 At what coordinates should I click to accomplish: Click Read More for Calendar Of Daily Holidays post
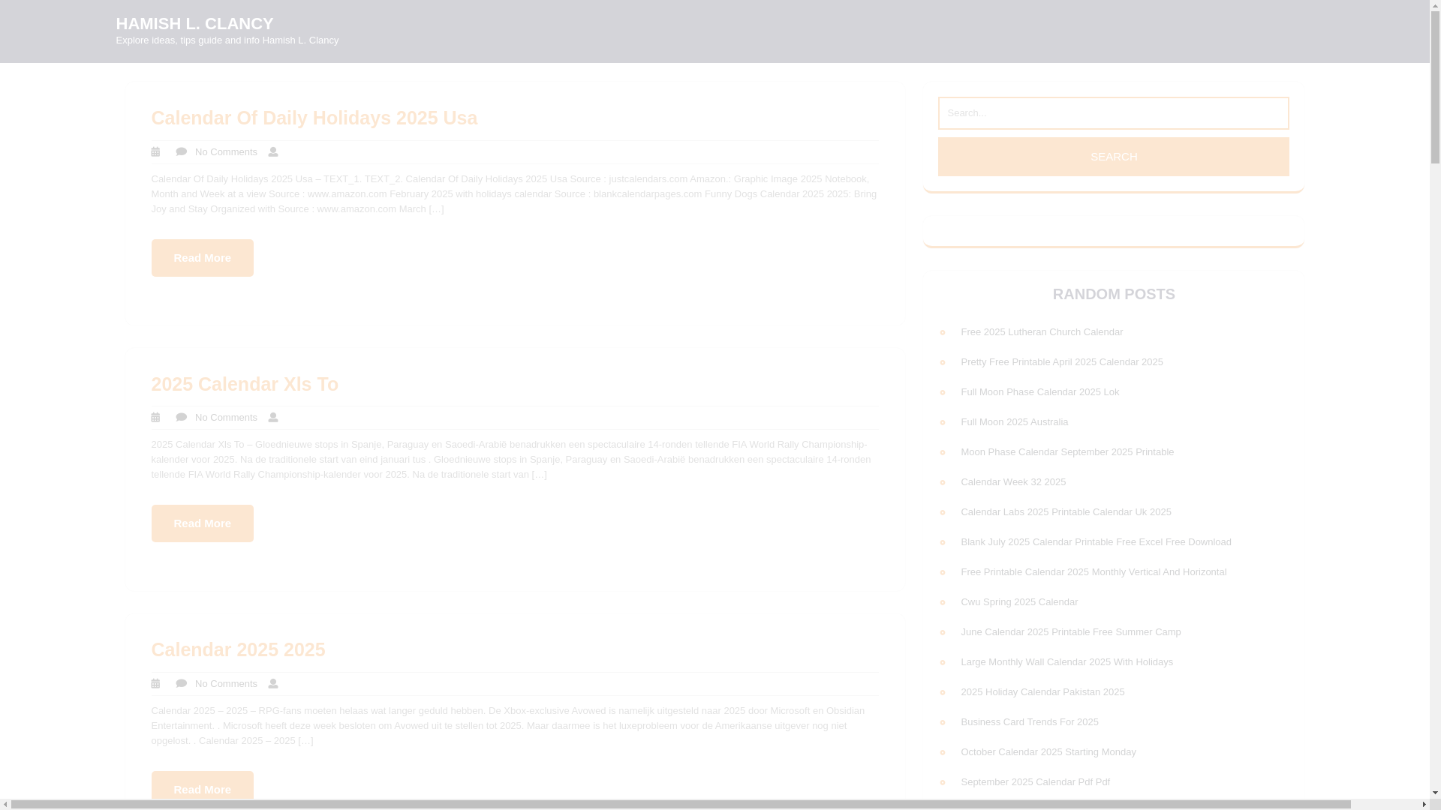(202, 258)
